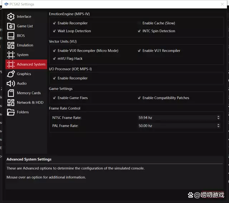Toggle Enable VU0 Recompiler (Micro Mode)
Viewport: 229px width, 203px height.
54,51
